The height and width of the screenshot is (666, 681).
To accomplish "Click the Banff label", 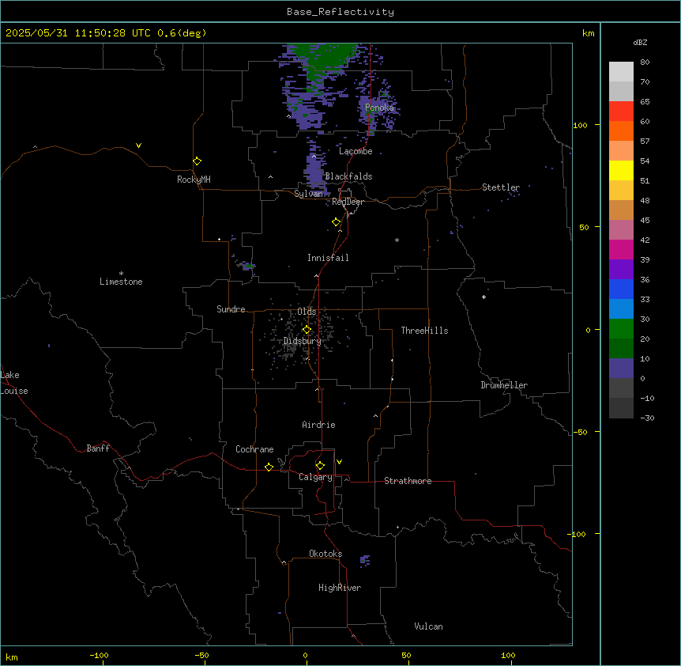I will point(98,448).
